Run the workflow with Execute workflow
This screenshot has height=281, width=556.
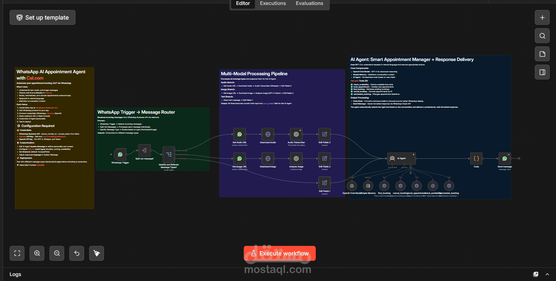coord(280,253)
